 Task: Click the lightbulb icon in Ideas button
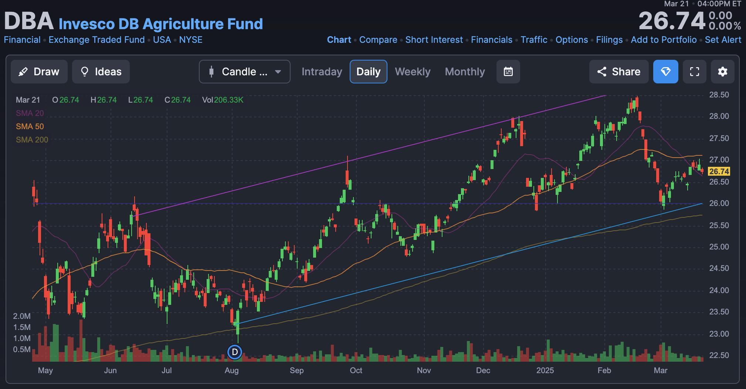tap(85, 72)
